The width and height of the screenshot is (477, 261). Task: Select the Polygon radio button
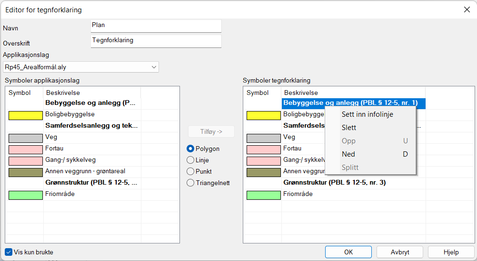click(x=191, y=149)
